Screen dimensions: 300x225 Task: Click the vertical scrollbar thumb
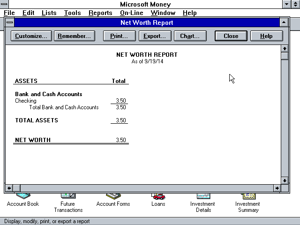click(284, 56)
